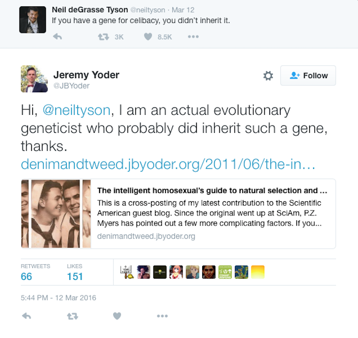This screenshot has height=338, width=358.
Task: Reply to Neil deGrasse Tyson's tweet
Action: 57,37
